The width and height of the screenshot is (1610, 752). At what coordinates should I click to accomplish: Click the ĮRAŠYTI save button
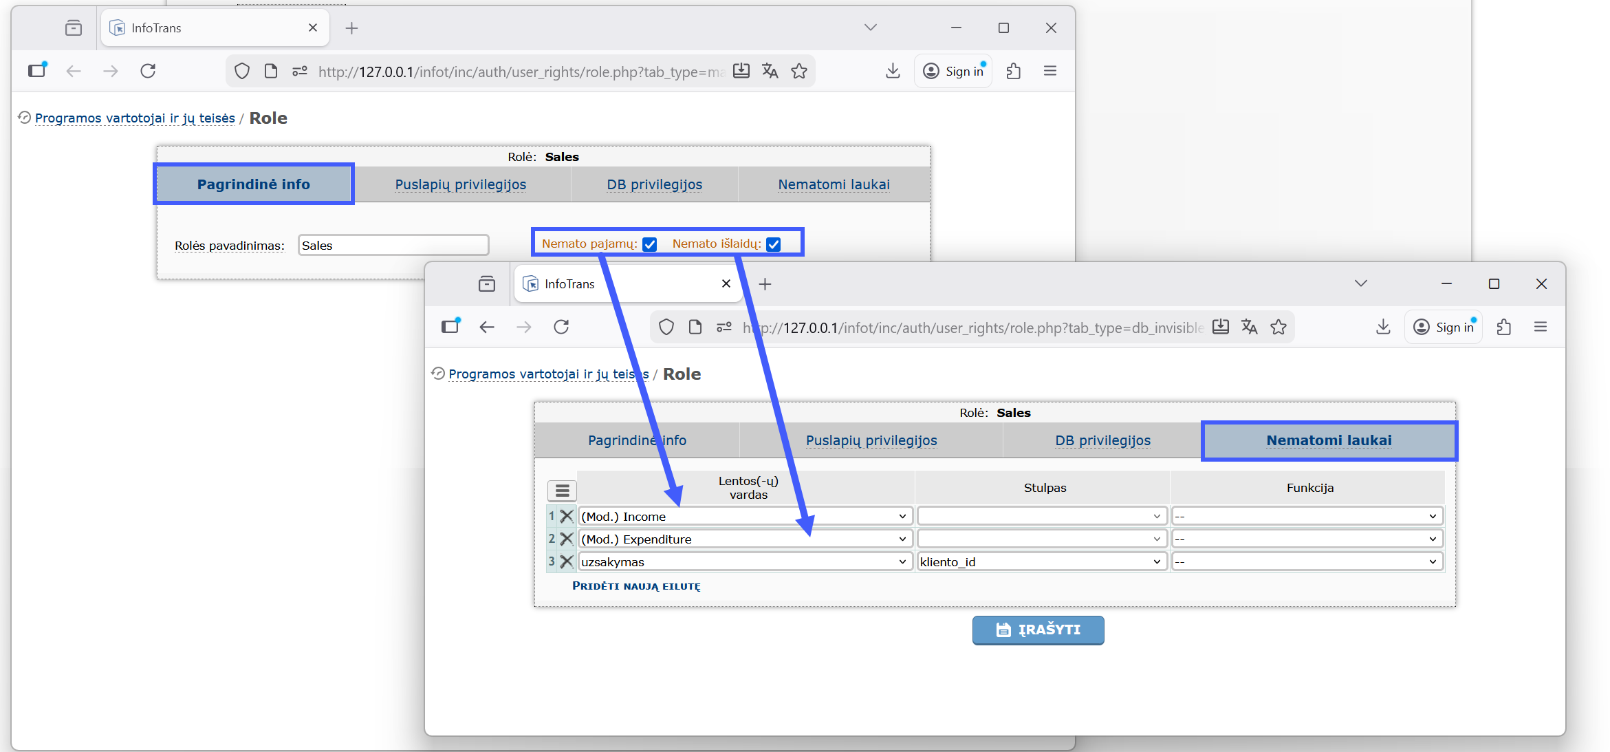tap(1038, 630)
